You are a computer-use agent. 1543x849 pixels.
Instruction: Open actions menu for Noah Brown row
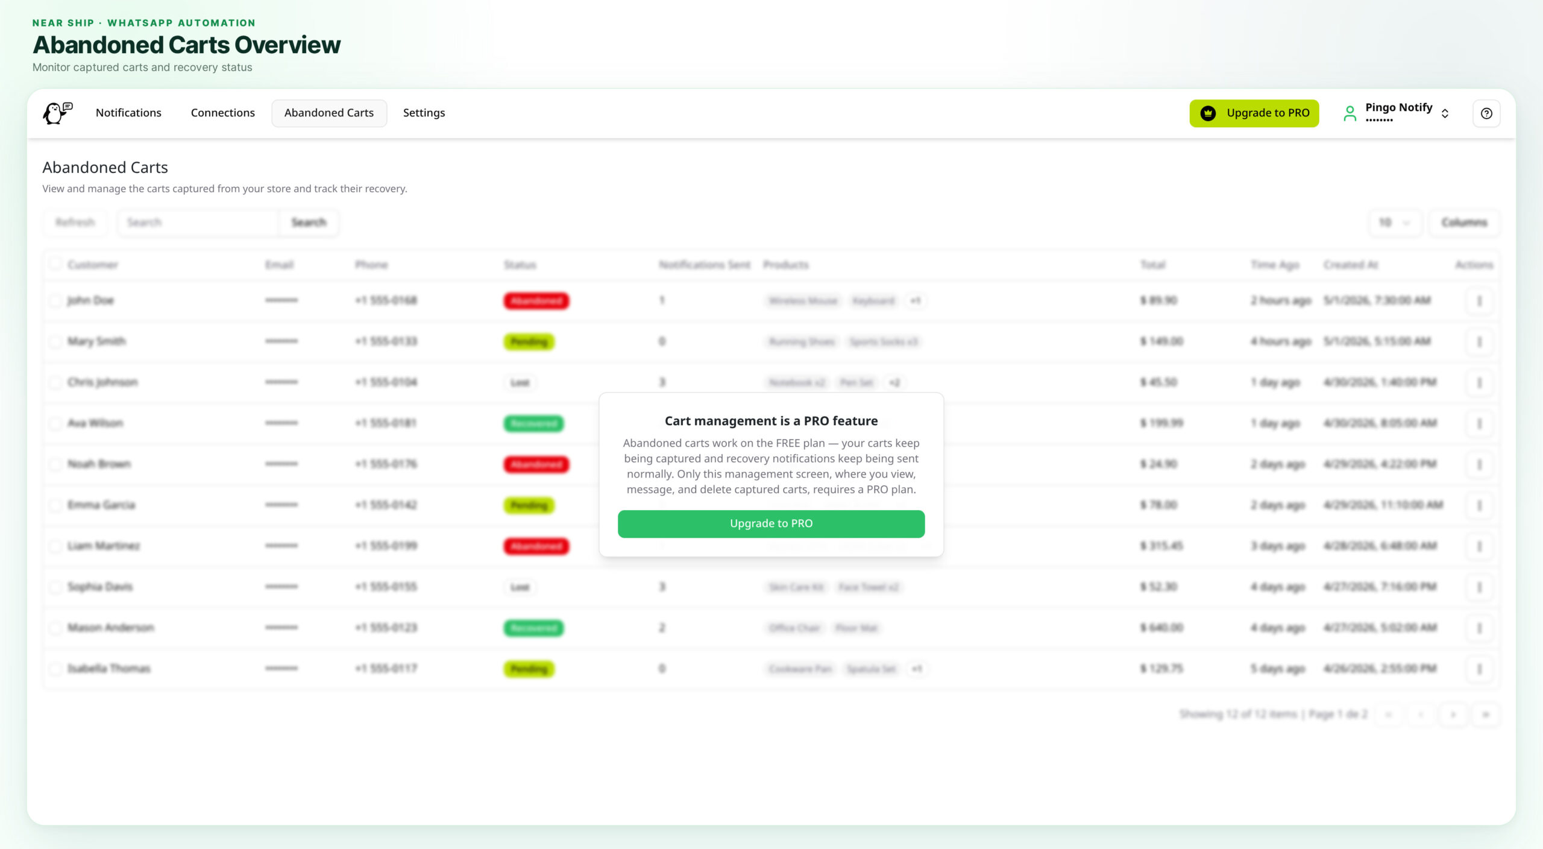click(x=1479, y=464)
